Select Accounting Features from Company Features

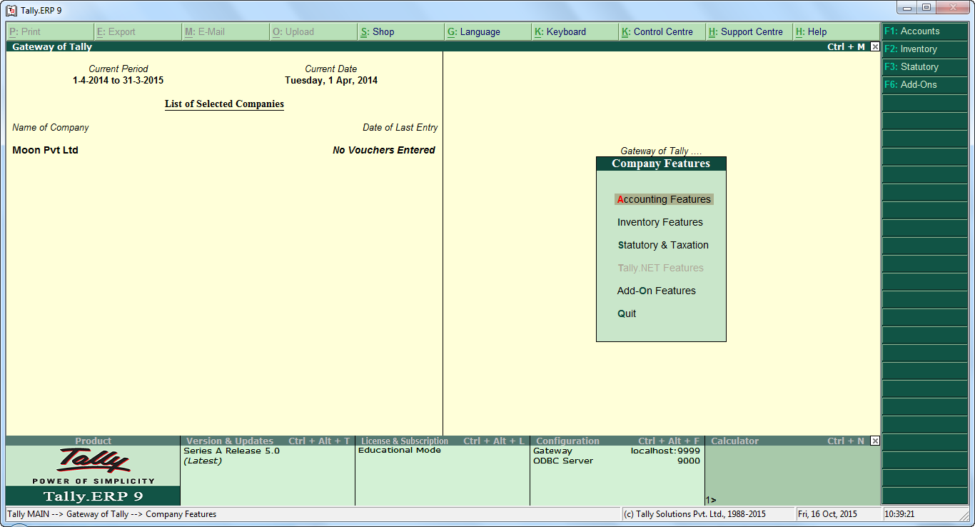coord(663,199)
